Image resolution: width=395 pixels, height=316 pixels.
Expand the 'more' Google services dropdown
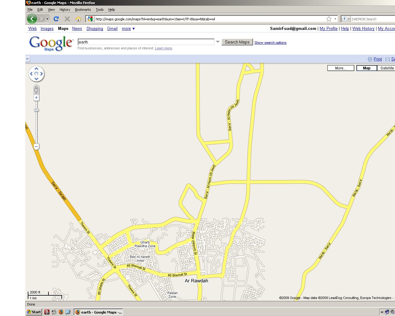pos(128,28)
